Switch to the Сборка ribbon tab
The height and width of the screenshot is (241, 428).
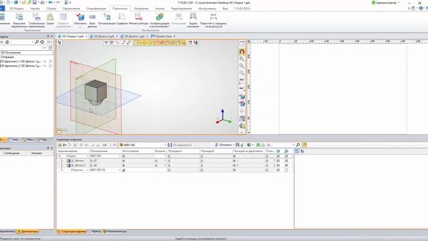pos(51,9)
